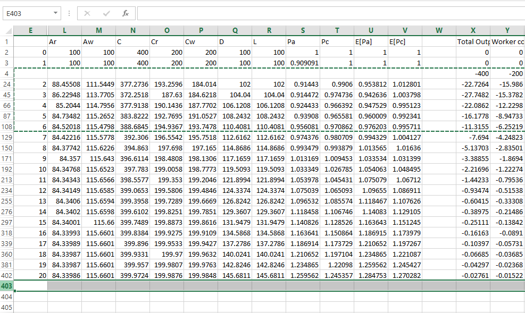Select column Q header

point(235,30)
